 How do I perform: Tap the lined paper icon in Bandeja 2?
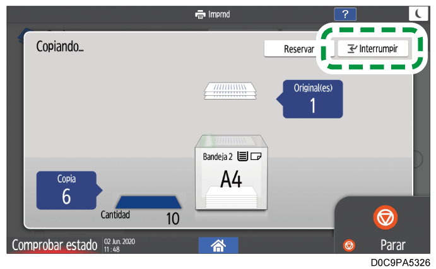242,156
